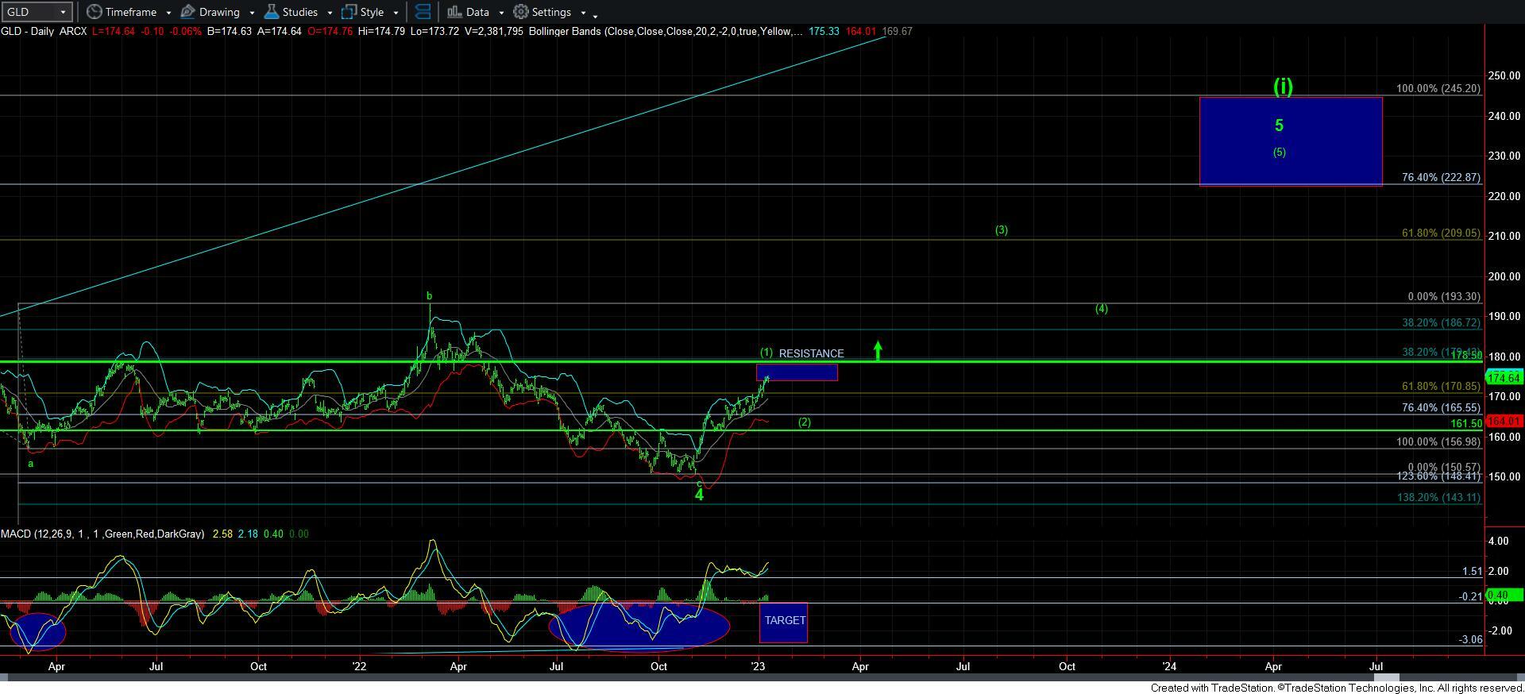Select the blue resistance rectangle near 176
This screenshot has width=1525, height=694.
(797, 372)
